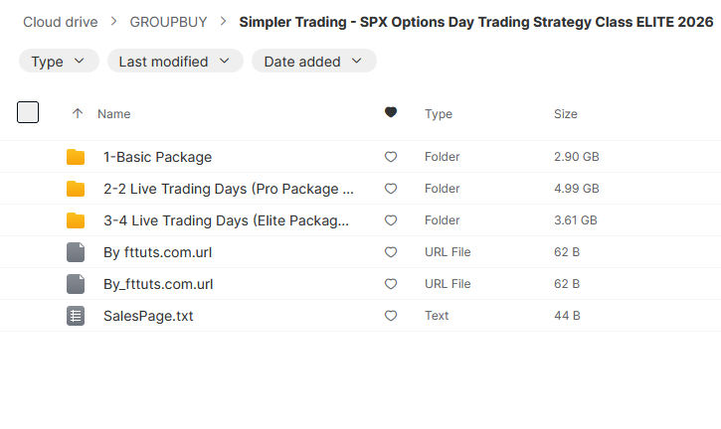
Task: Tick the select-all checkbox in header
Action: click(x=28, y=112)
